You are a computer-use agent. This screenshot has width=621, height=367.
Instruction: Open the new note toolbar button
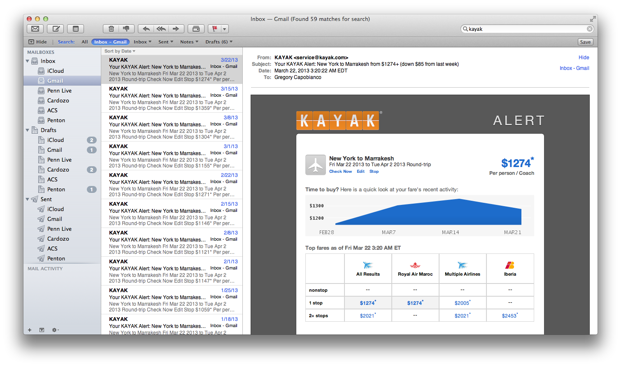tap(76, 29)
